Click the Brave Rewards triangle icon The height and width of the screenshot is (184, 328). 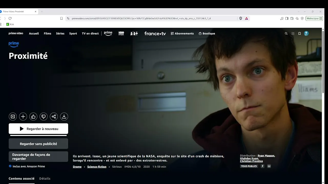coord(247,18)
